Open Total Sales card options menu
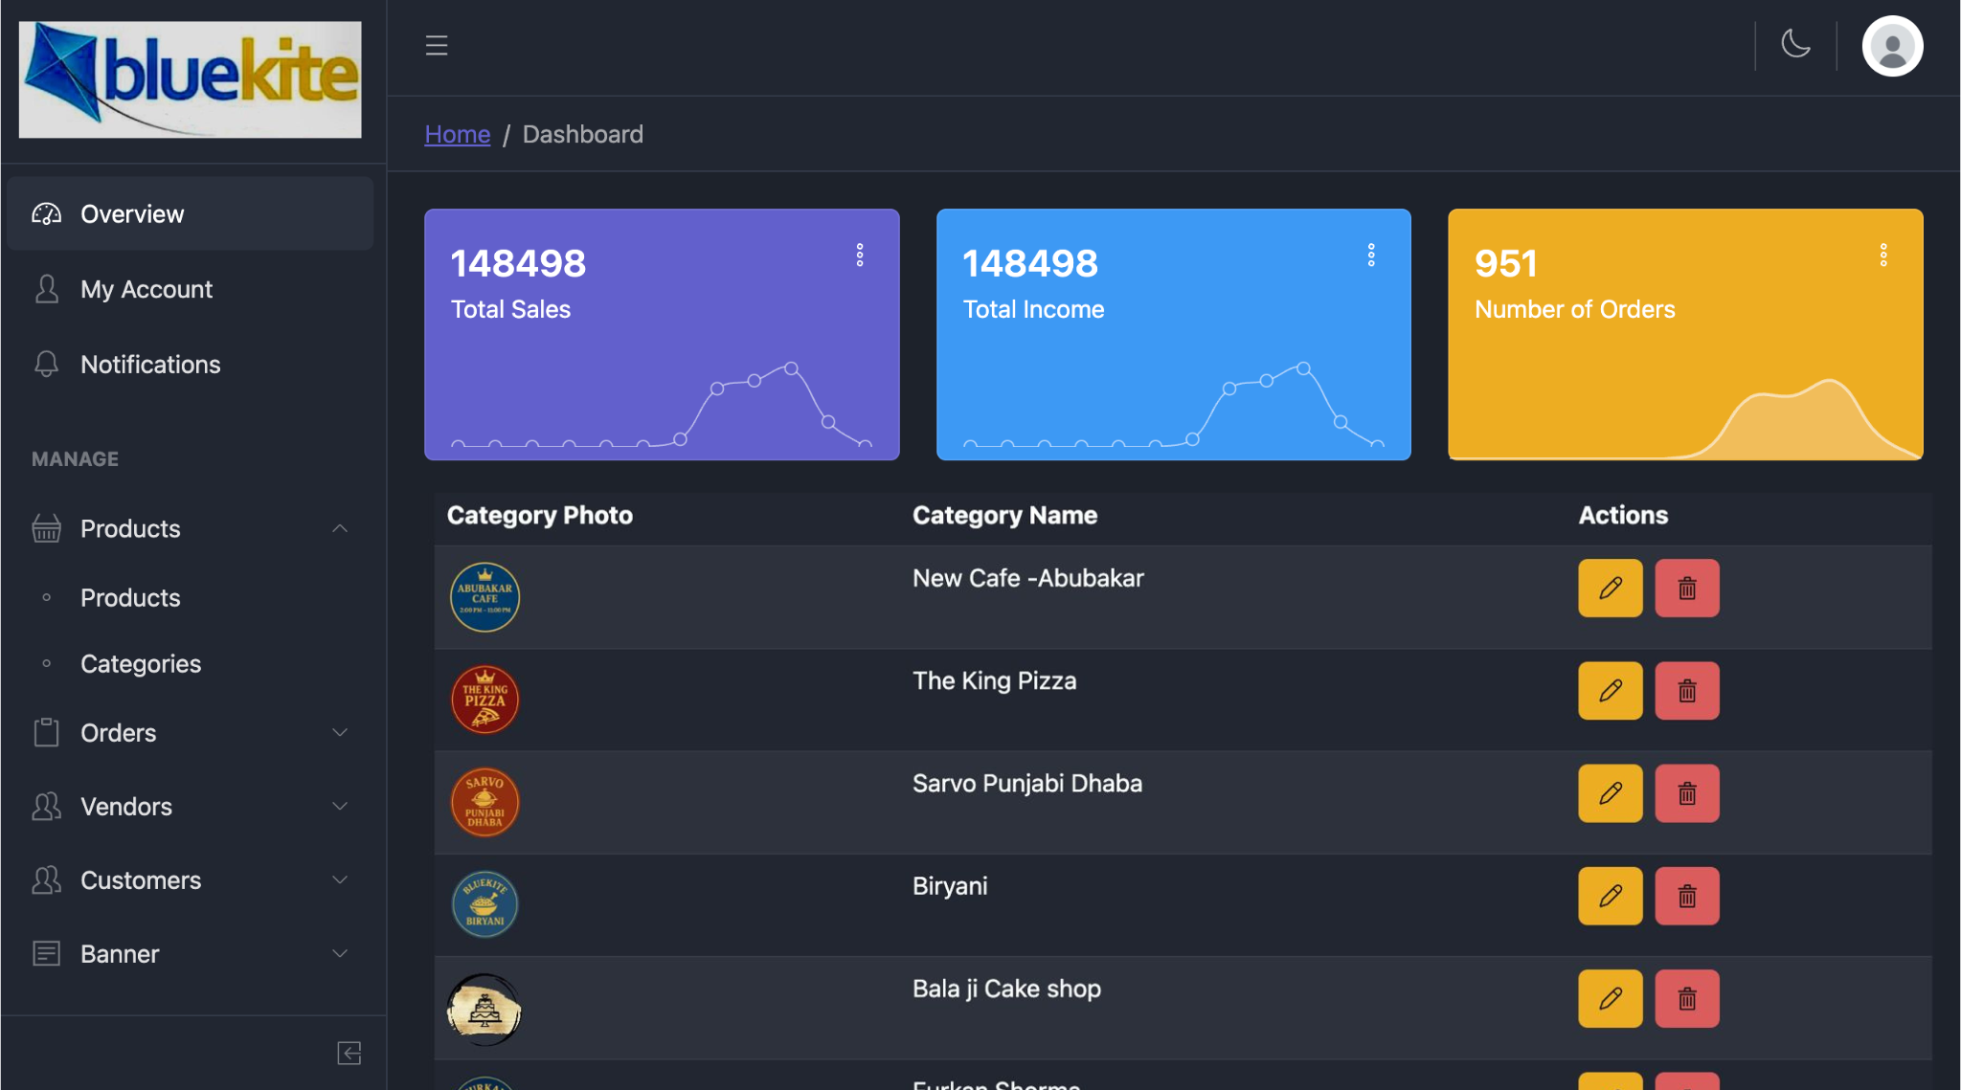Image resolution: width=1961 pixels, height=1090 pixels. 860,255
